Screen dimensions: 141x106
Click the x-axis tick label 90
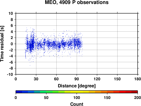click(x=77, y=79)
